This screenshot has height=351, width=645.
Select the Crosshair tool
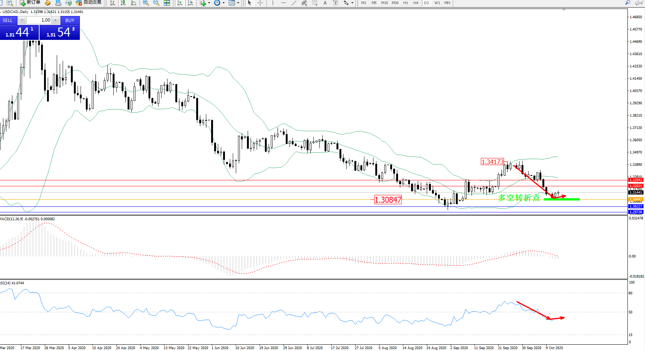260,3
